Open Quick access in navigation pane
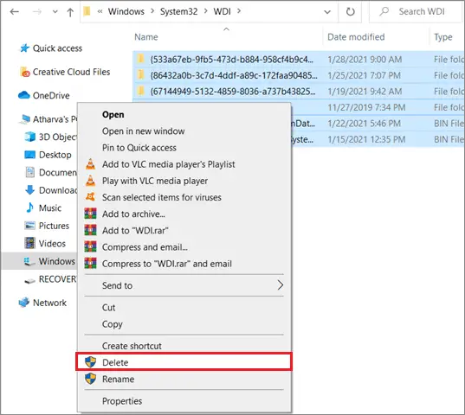Screen dimensions: 465x415 coord(57,48)
